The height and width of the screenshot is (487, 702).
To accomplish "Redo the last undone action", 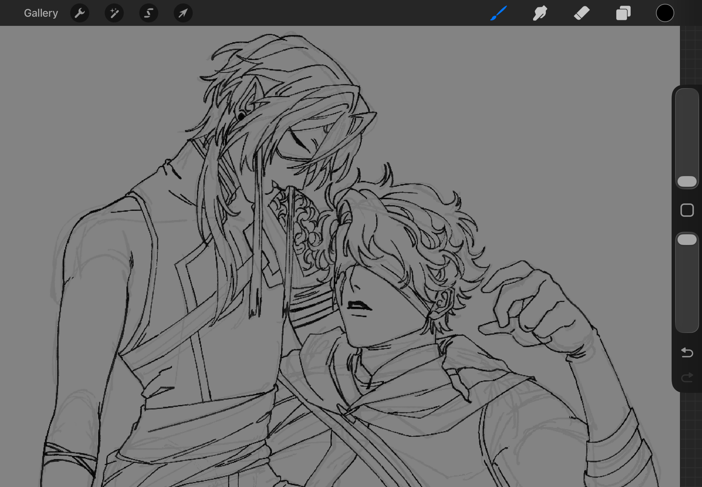I will (687, 377).
